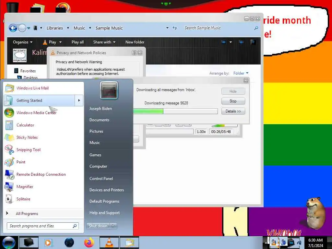Image resolution: width=332 pixels, height=249 pixels.
Task: Open Default Programs from Start menu
Action: tap(104, 201)
